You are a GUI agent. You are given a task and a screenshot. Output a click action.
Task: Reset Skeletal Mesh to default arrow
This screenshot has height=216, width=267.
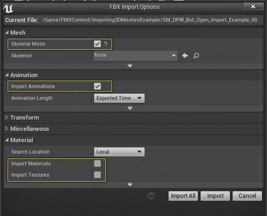[x=106, y=44]
